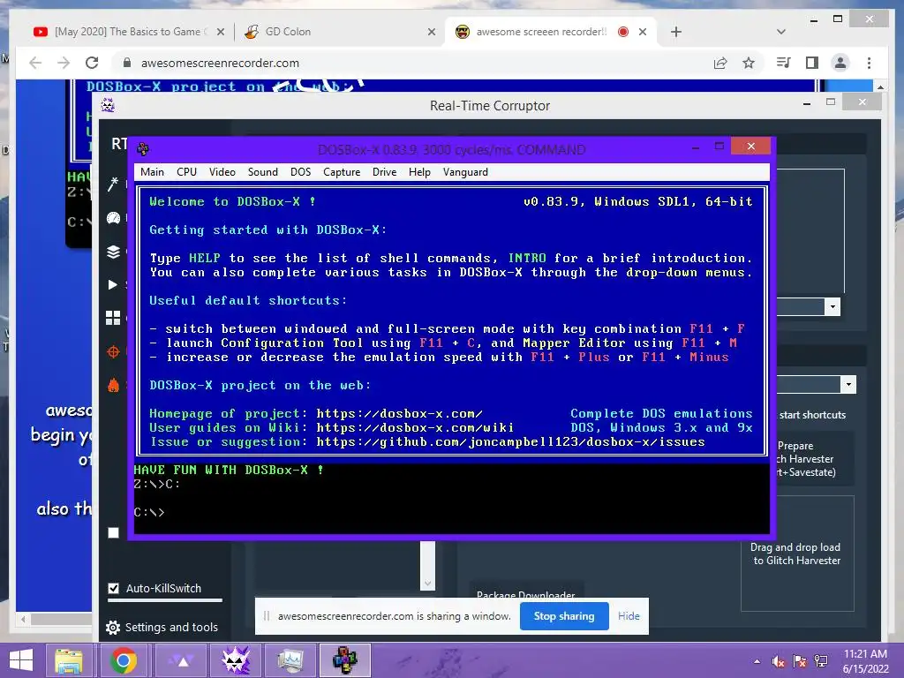This screenshot has height=678, width=904.
Task: Open a new browser tab
Action: [x=676, y=32]
